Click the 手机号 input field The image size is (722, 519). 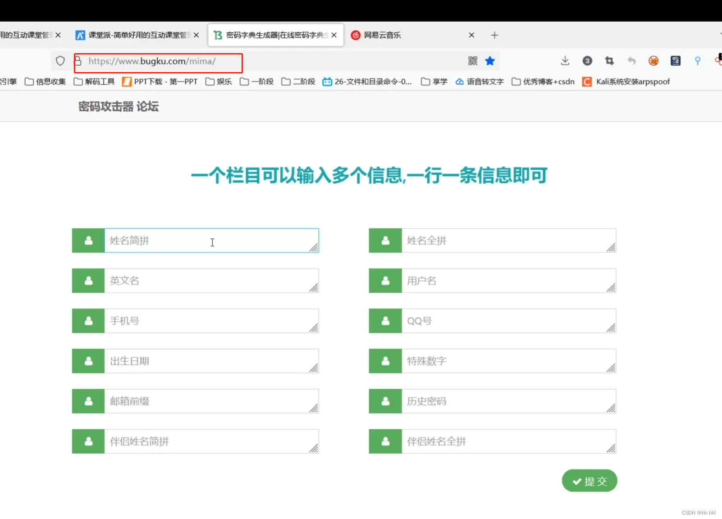tap(212, 321)
